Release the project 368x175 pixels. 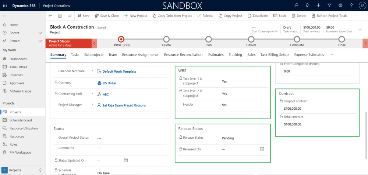205,16
